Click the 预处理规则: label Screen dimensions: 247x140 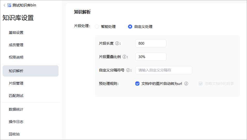(x=109, y=84)
